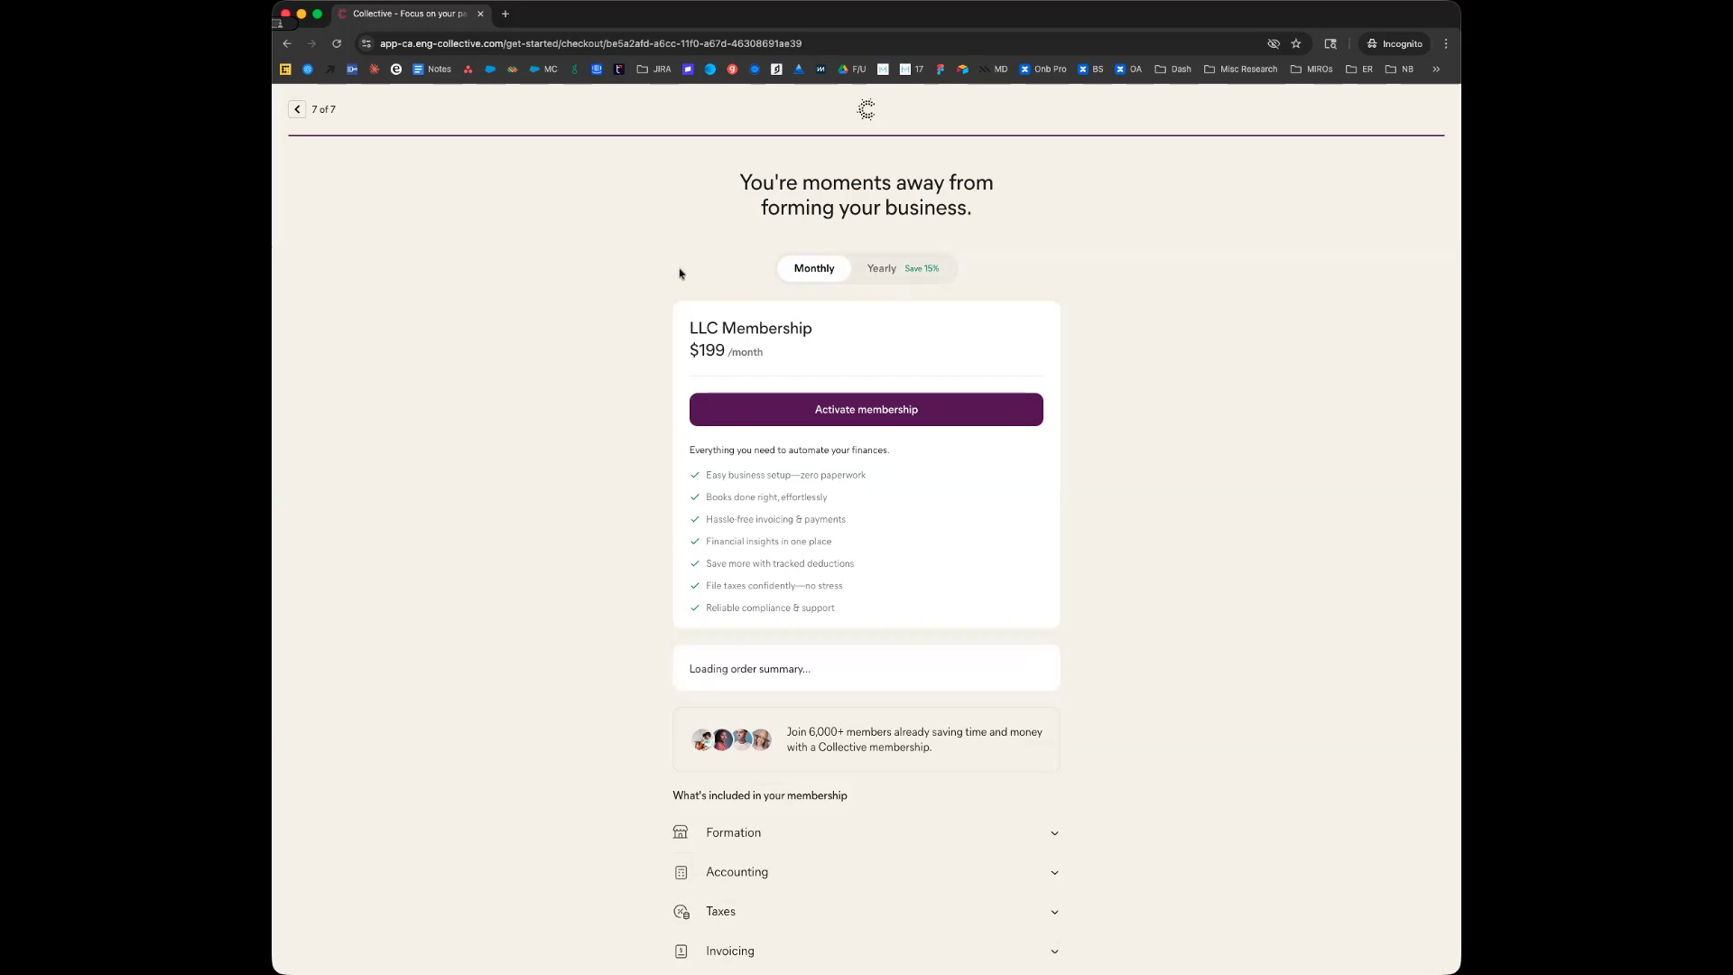The image size is (1733, 975).
Task: Click the Taxes icon
Action: (x=681, y=912)
